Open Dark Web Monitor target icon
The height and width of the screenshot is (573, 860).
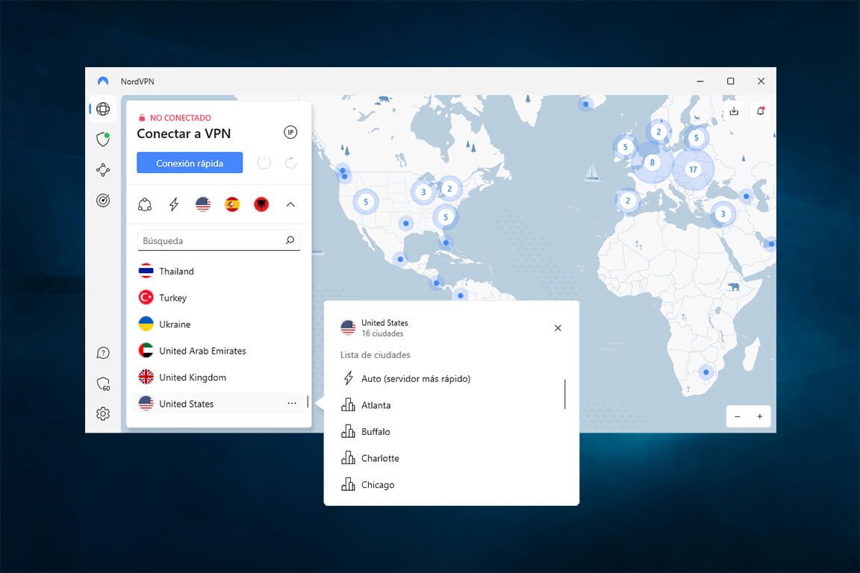click(x=102, y=200)
